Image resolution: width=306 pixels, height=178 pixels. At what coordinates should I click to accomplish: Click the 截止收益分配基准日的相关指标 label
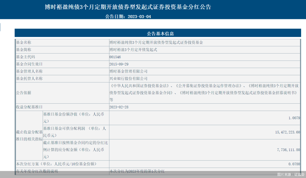(x=29, y=136)
